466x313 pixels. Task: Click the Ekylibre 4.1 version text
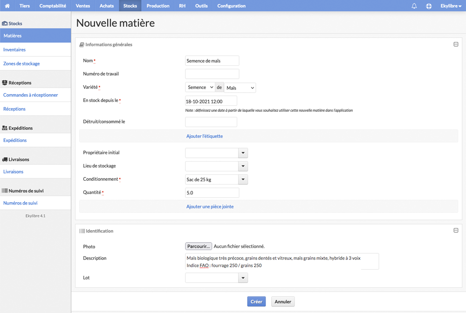point(35,216)
